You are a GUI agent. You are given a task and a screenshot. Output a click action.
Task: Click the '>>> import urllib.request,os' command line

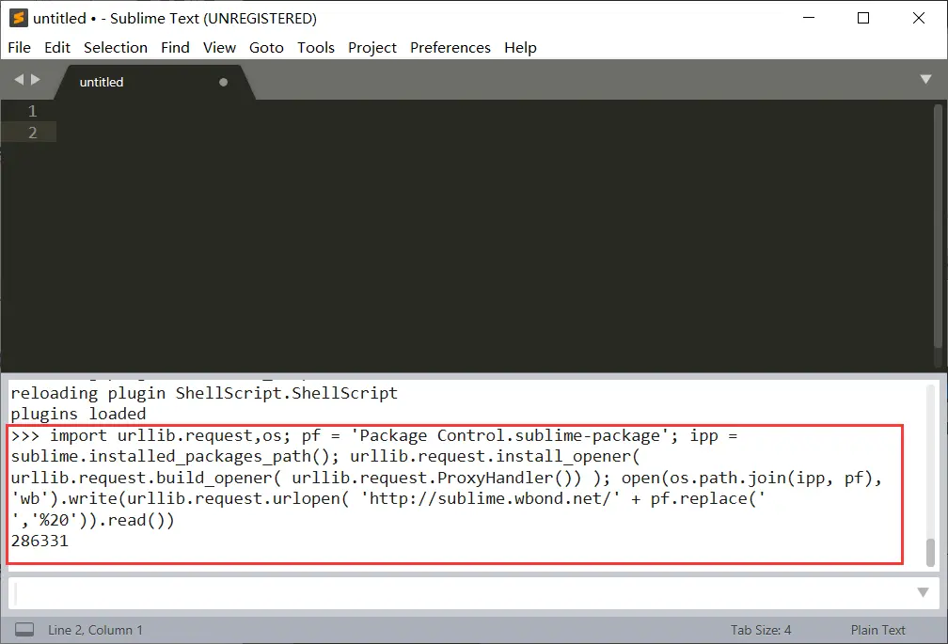point(373,435)
